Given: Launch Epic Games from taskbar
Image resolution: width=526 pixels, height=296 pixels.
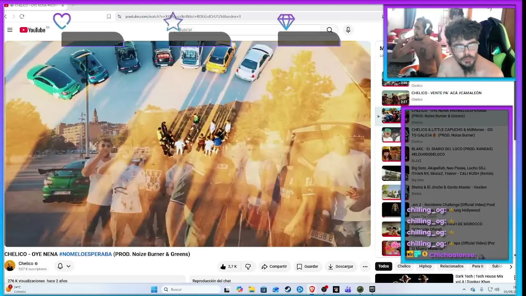Looking at the screenshot, I should tap(372, 289).
